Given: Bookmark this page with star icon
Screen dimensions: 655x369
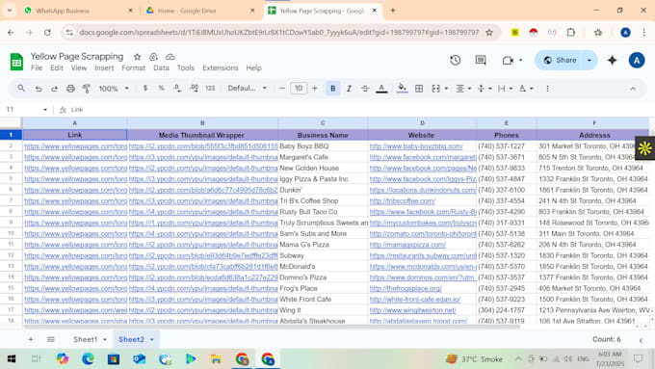Looking at the screenshot, I should [489, 32].
